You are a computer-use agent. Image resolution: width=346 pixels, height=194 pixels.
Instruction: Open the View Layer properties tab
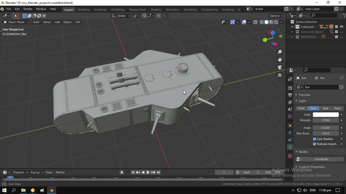click(290, 102)
